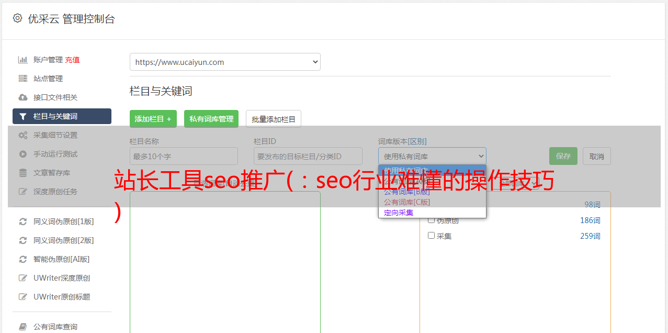Image resolution: width=668 pixels, height=333 pixels.
Task: Open 智能伪原创[AI版] sidebar item
Action: [62, 259]
